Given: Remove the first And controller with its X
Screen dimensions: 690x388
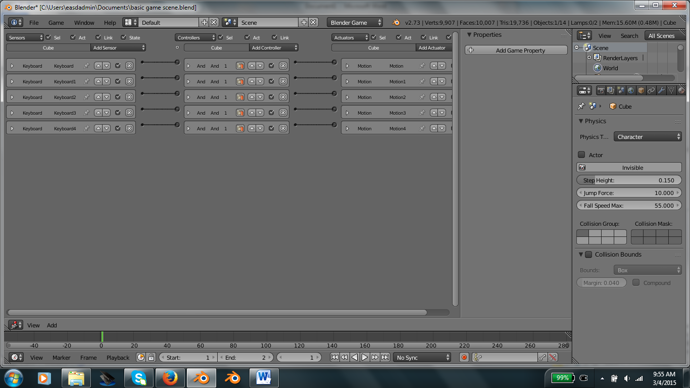Looking at the screenshot, I should click(283, 66).
